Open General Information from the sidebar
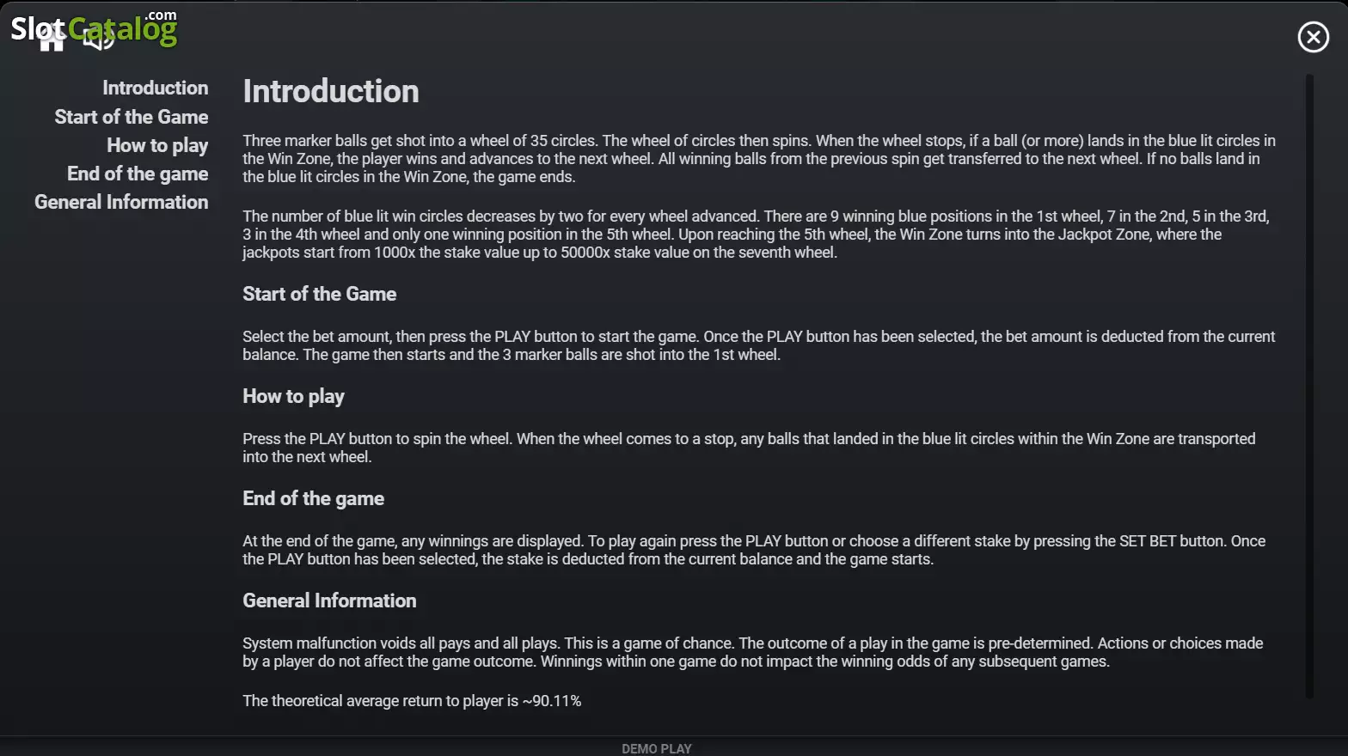Viewport: 1348px width, 756px height. click(x=121, y=202)
